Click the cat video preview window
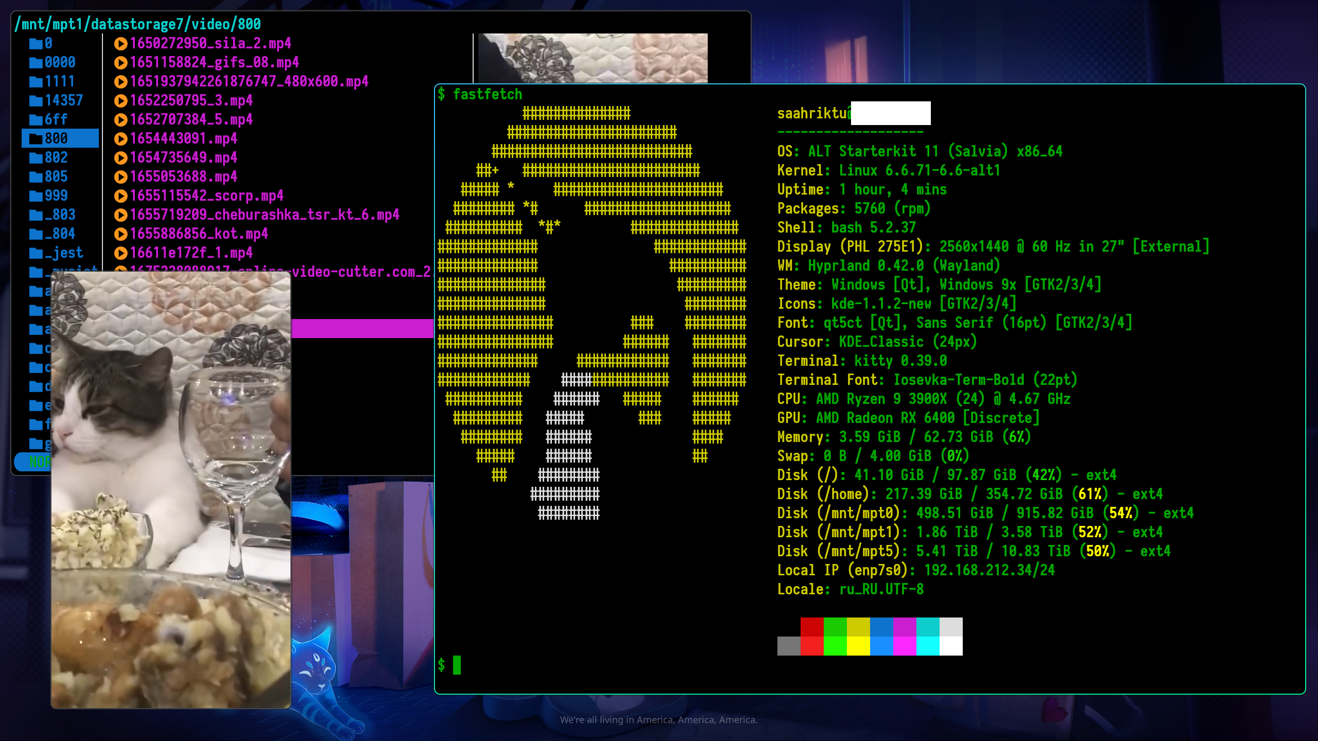The image size is (1318, 741). (171, 489)
